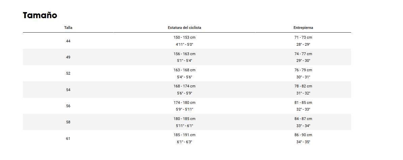Viewport: 403px width, 160px height.
Task: Click the 150 - 153 cm height cell
Action: [x=184, y=37]
